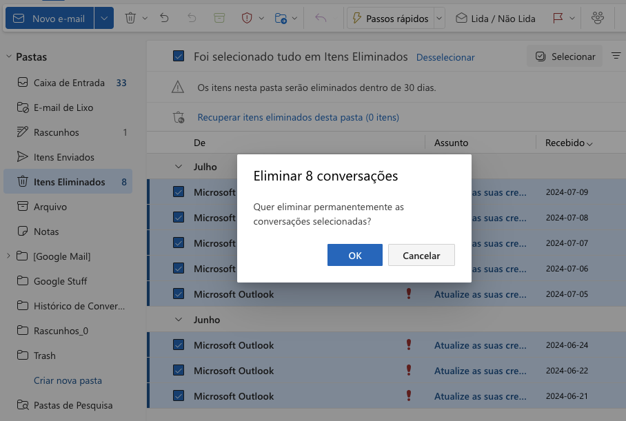Sort by the De column header

(199, 143)
